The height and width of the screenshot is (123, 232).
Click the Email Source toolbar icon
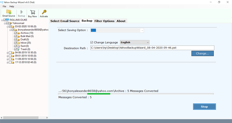(x=9, y=12)
